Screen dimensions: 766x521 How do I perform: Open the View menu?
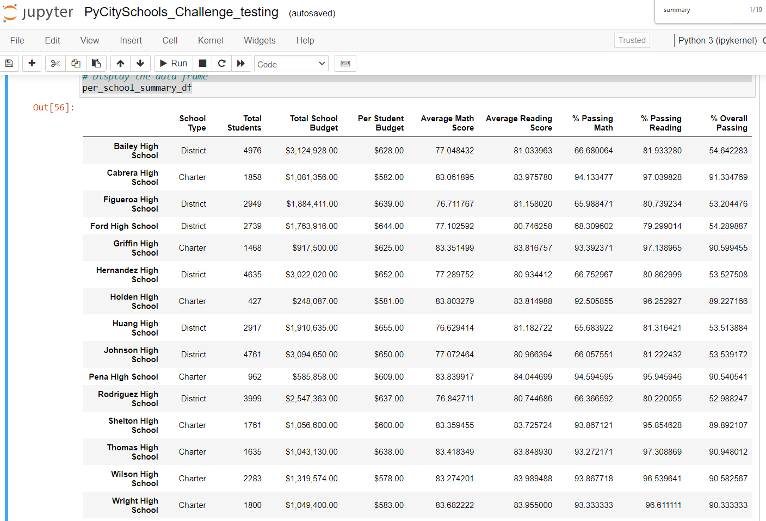point(90,41)
